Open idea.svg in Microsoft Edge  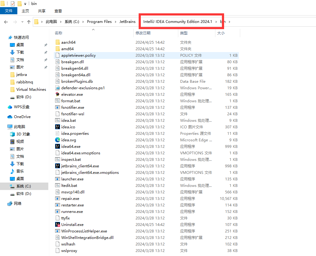(x=69, y=140)
